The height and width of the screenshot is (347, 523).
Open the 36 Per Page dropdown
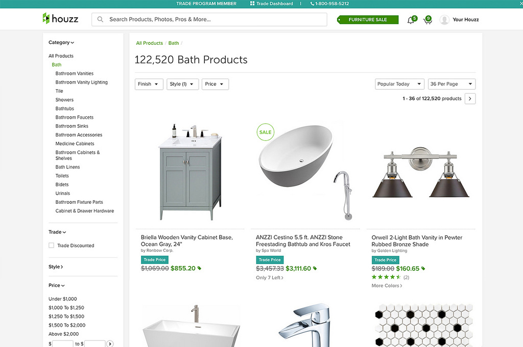coord(451,84)
